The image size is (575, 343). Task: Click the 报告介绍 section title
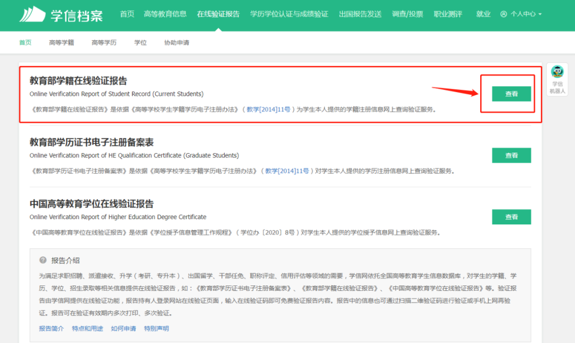coord(65,261)
